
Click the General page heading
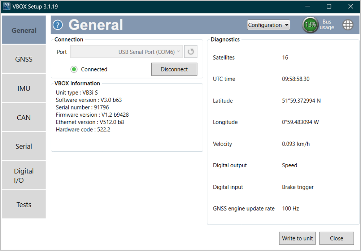pos(96,25)
